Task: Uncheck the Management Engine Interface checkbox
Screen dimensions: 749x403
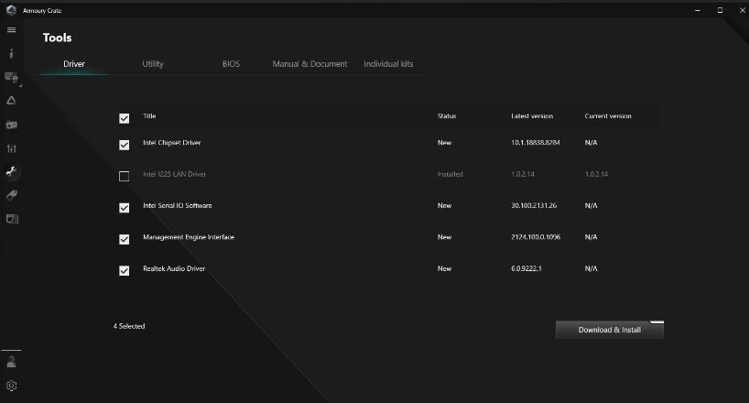Action: pyautogui.click(x=125, y=239)
